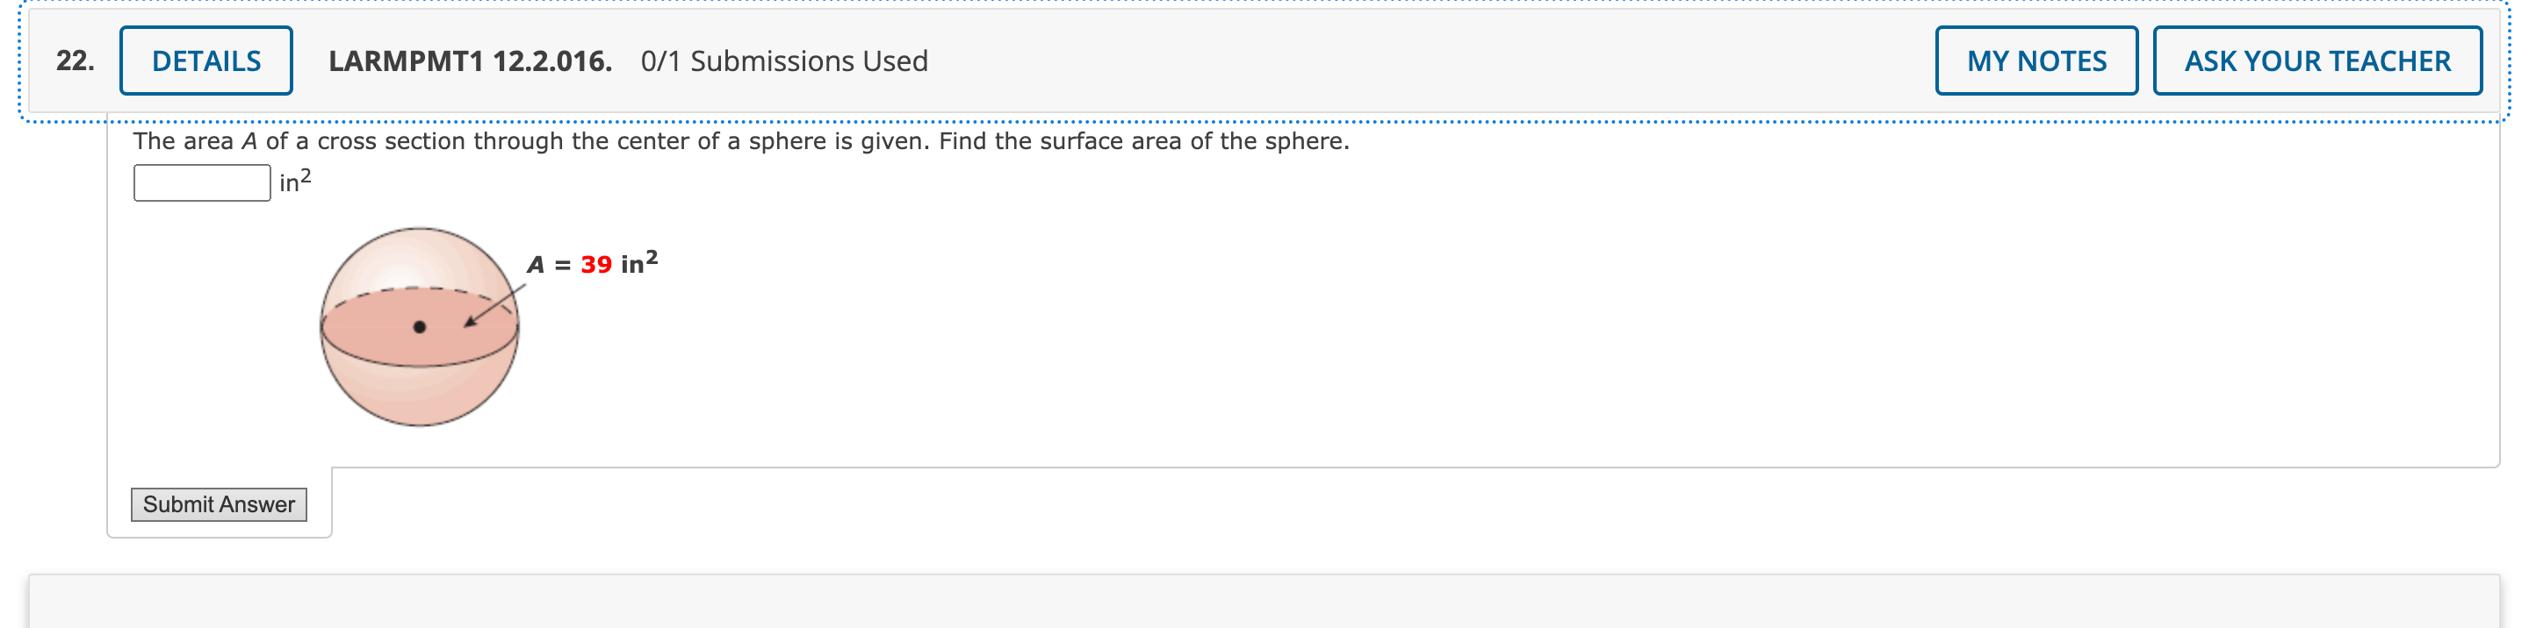Select the problem statement text
2529x628 pixels.
tap(741, 140)
